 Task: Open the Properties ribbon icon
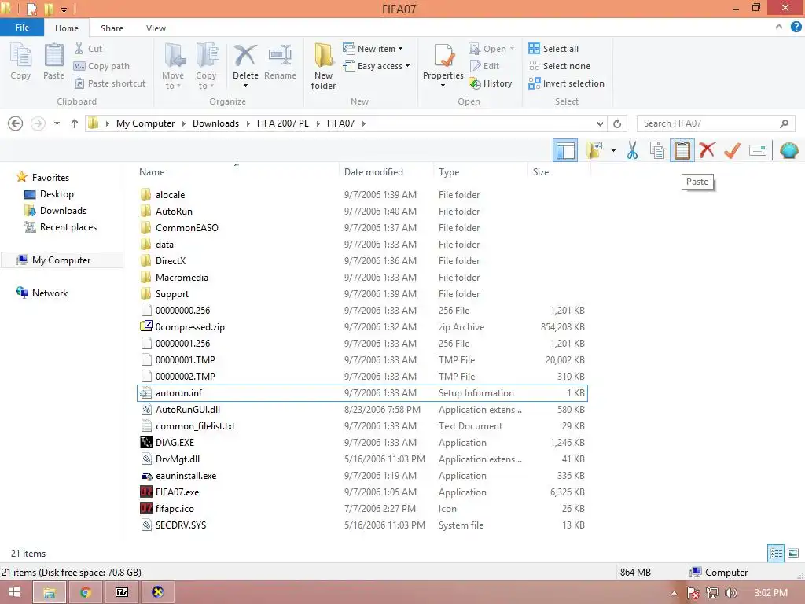[443, 56]
